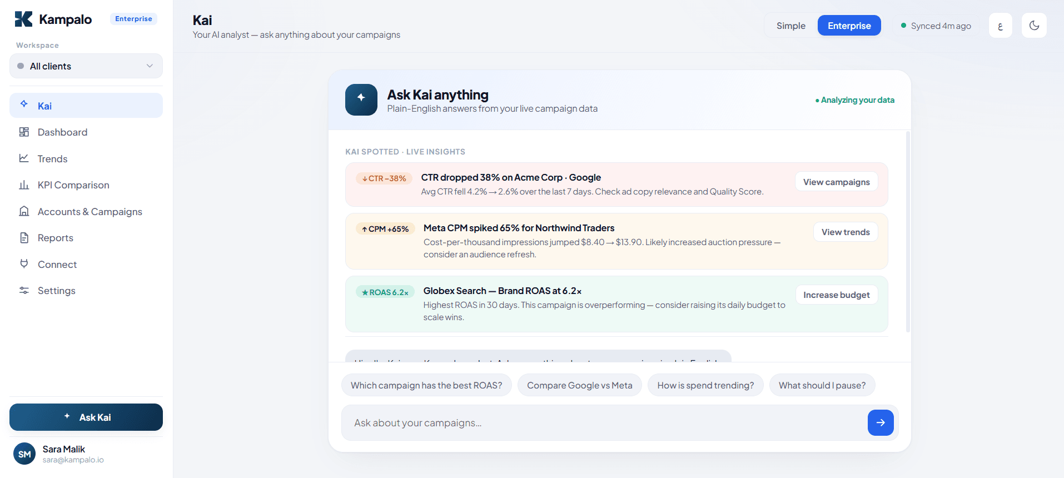
Task: Open the All clients workspace dropdown
Action: (86, 66)
